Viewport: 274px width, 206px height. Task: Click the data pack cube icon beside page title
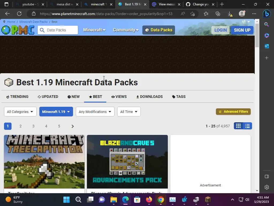coord(9,82)
